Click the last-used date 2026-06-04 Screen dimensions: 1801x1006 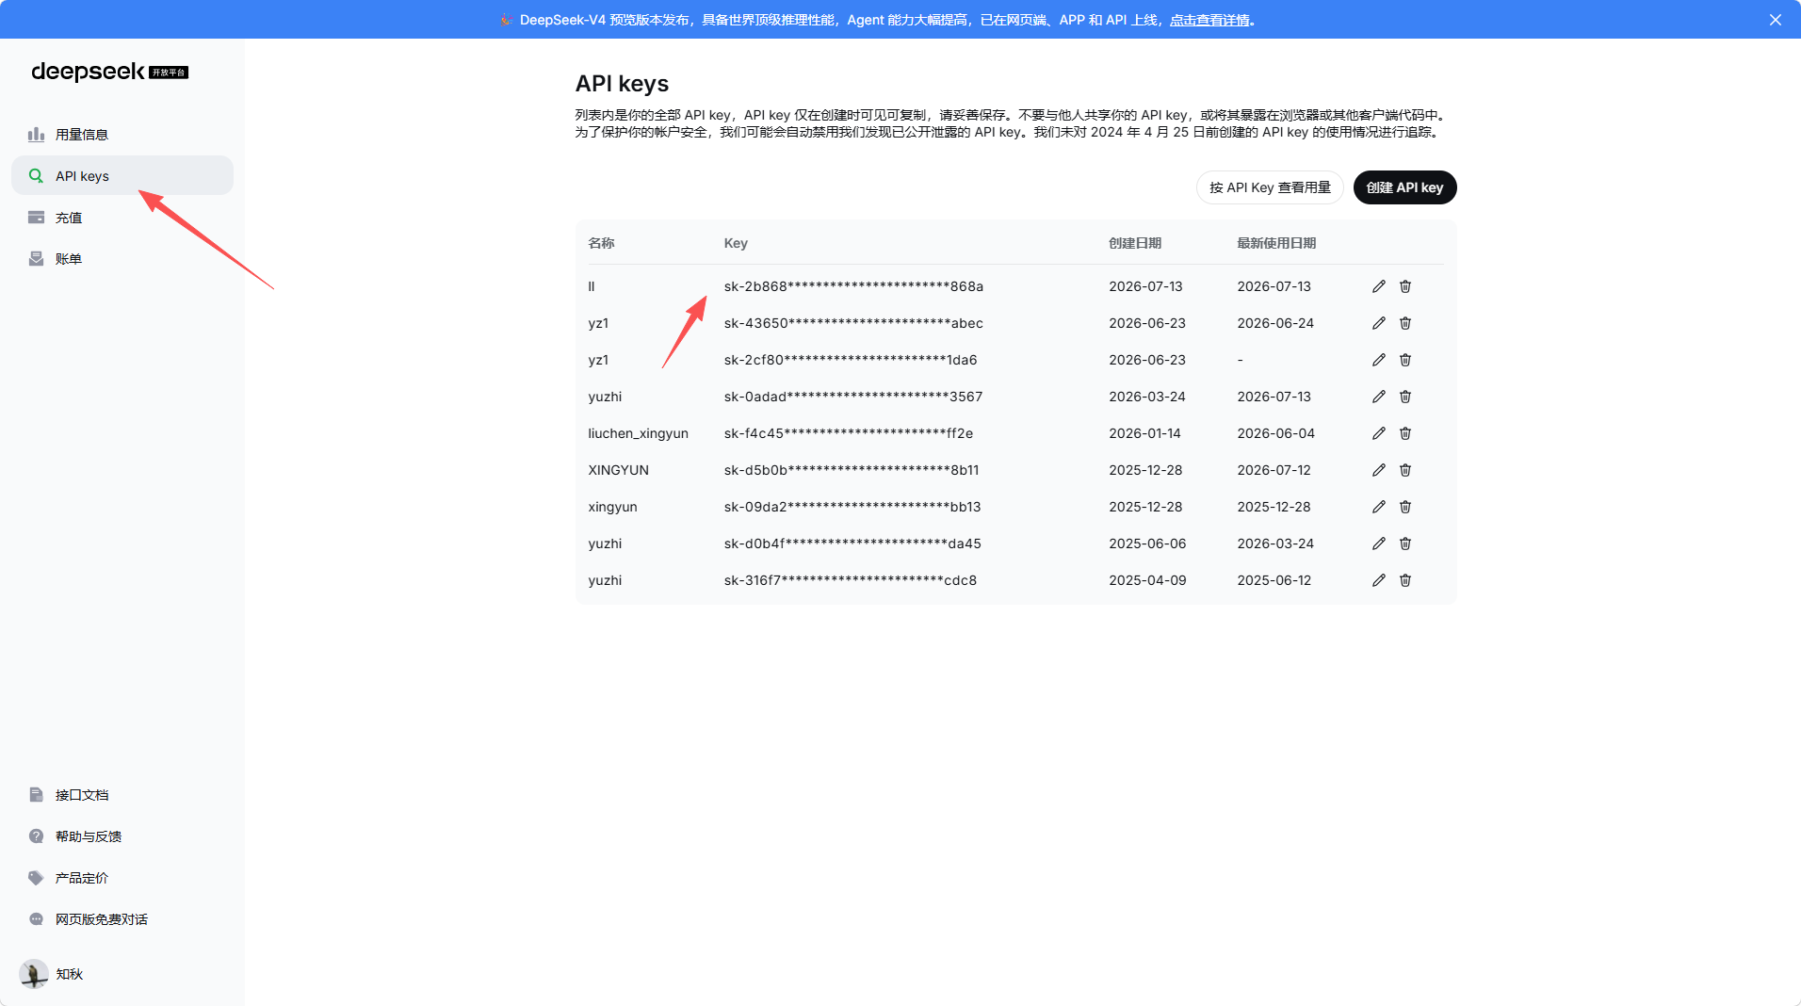1276,433
